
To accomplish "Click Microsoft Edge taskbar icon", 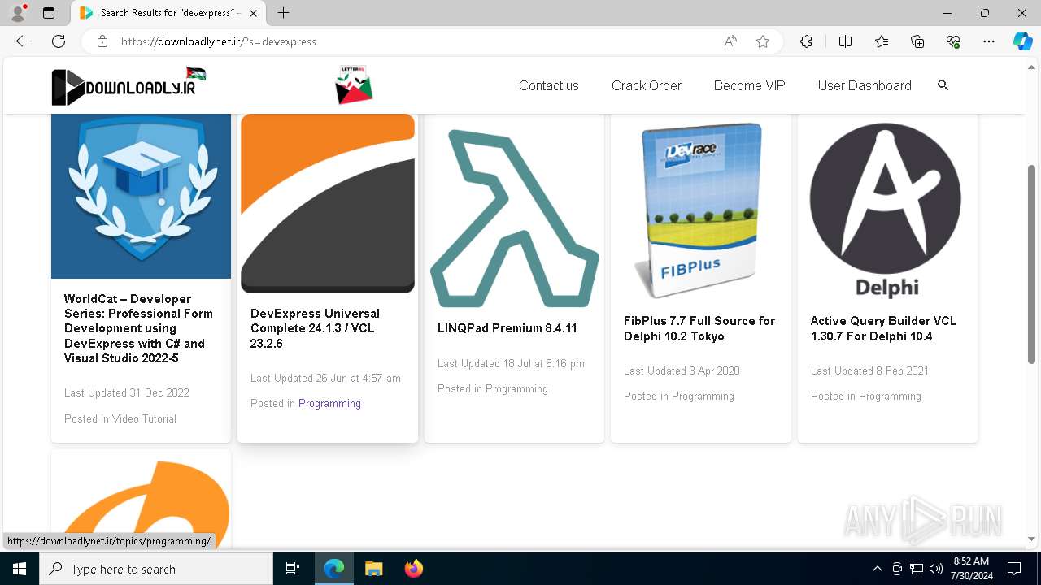I will click(x=334, y=569).
